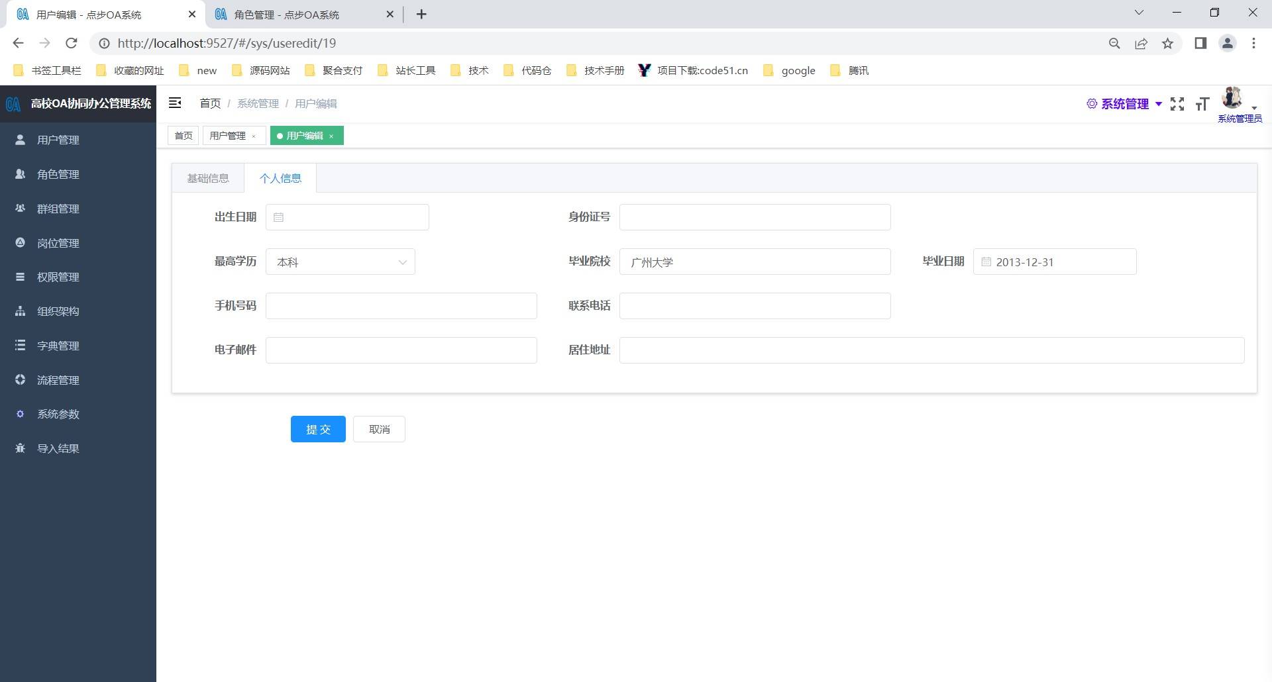Close the 用户管理 tag tab
The height and width of the screenshot is (682, 1272).
tap(254, 136)
